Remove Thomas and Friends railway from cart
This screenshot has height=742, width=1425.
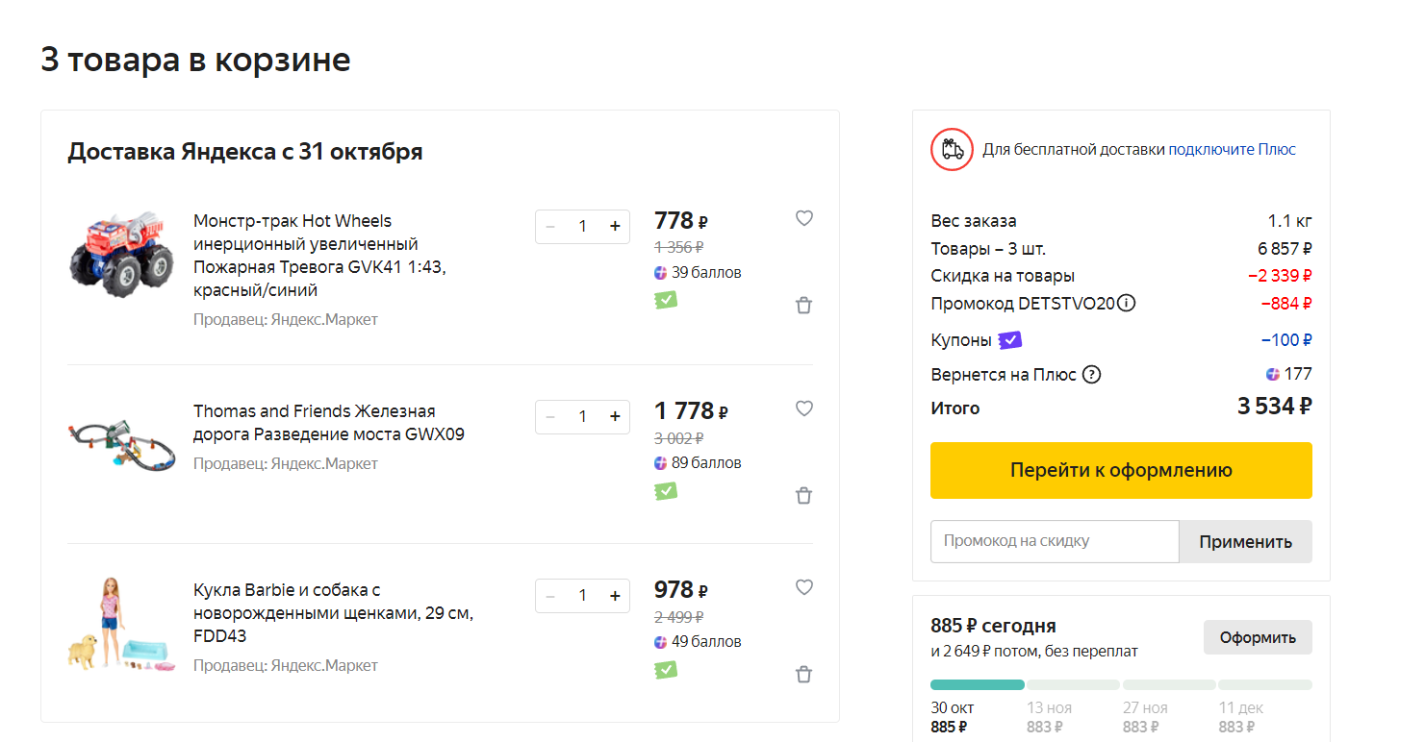click(x=804, y=496)
